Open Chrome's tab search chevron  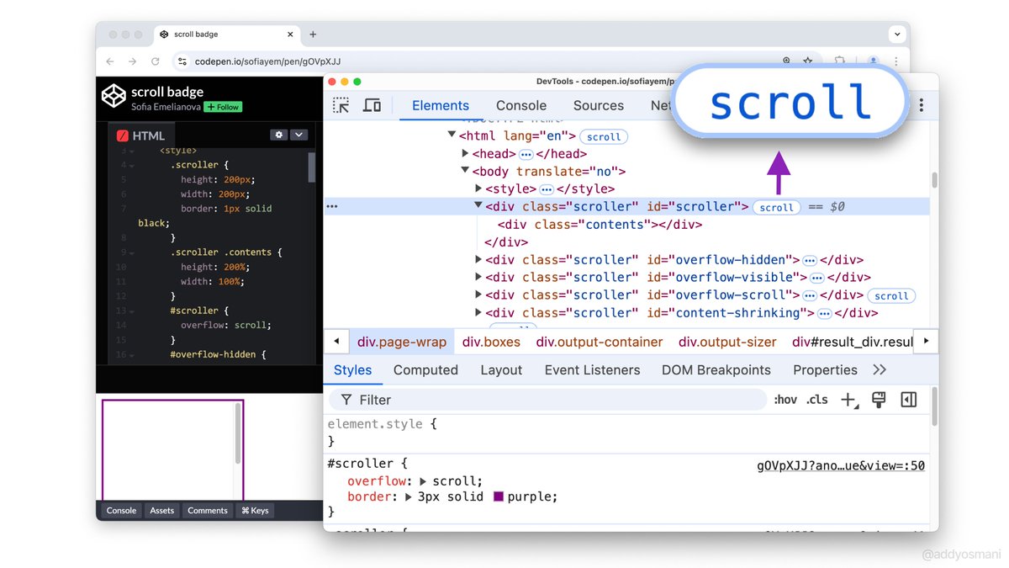pyautogui.click(x=897, y=35)
